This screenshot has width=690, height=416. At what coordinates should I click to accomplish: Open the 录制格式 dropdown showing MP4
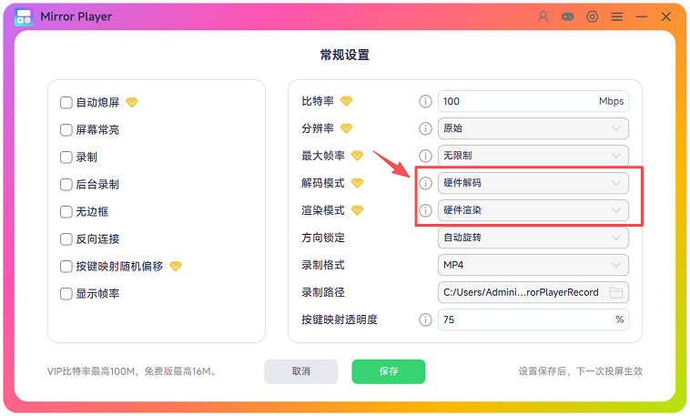click(533, 265)
